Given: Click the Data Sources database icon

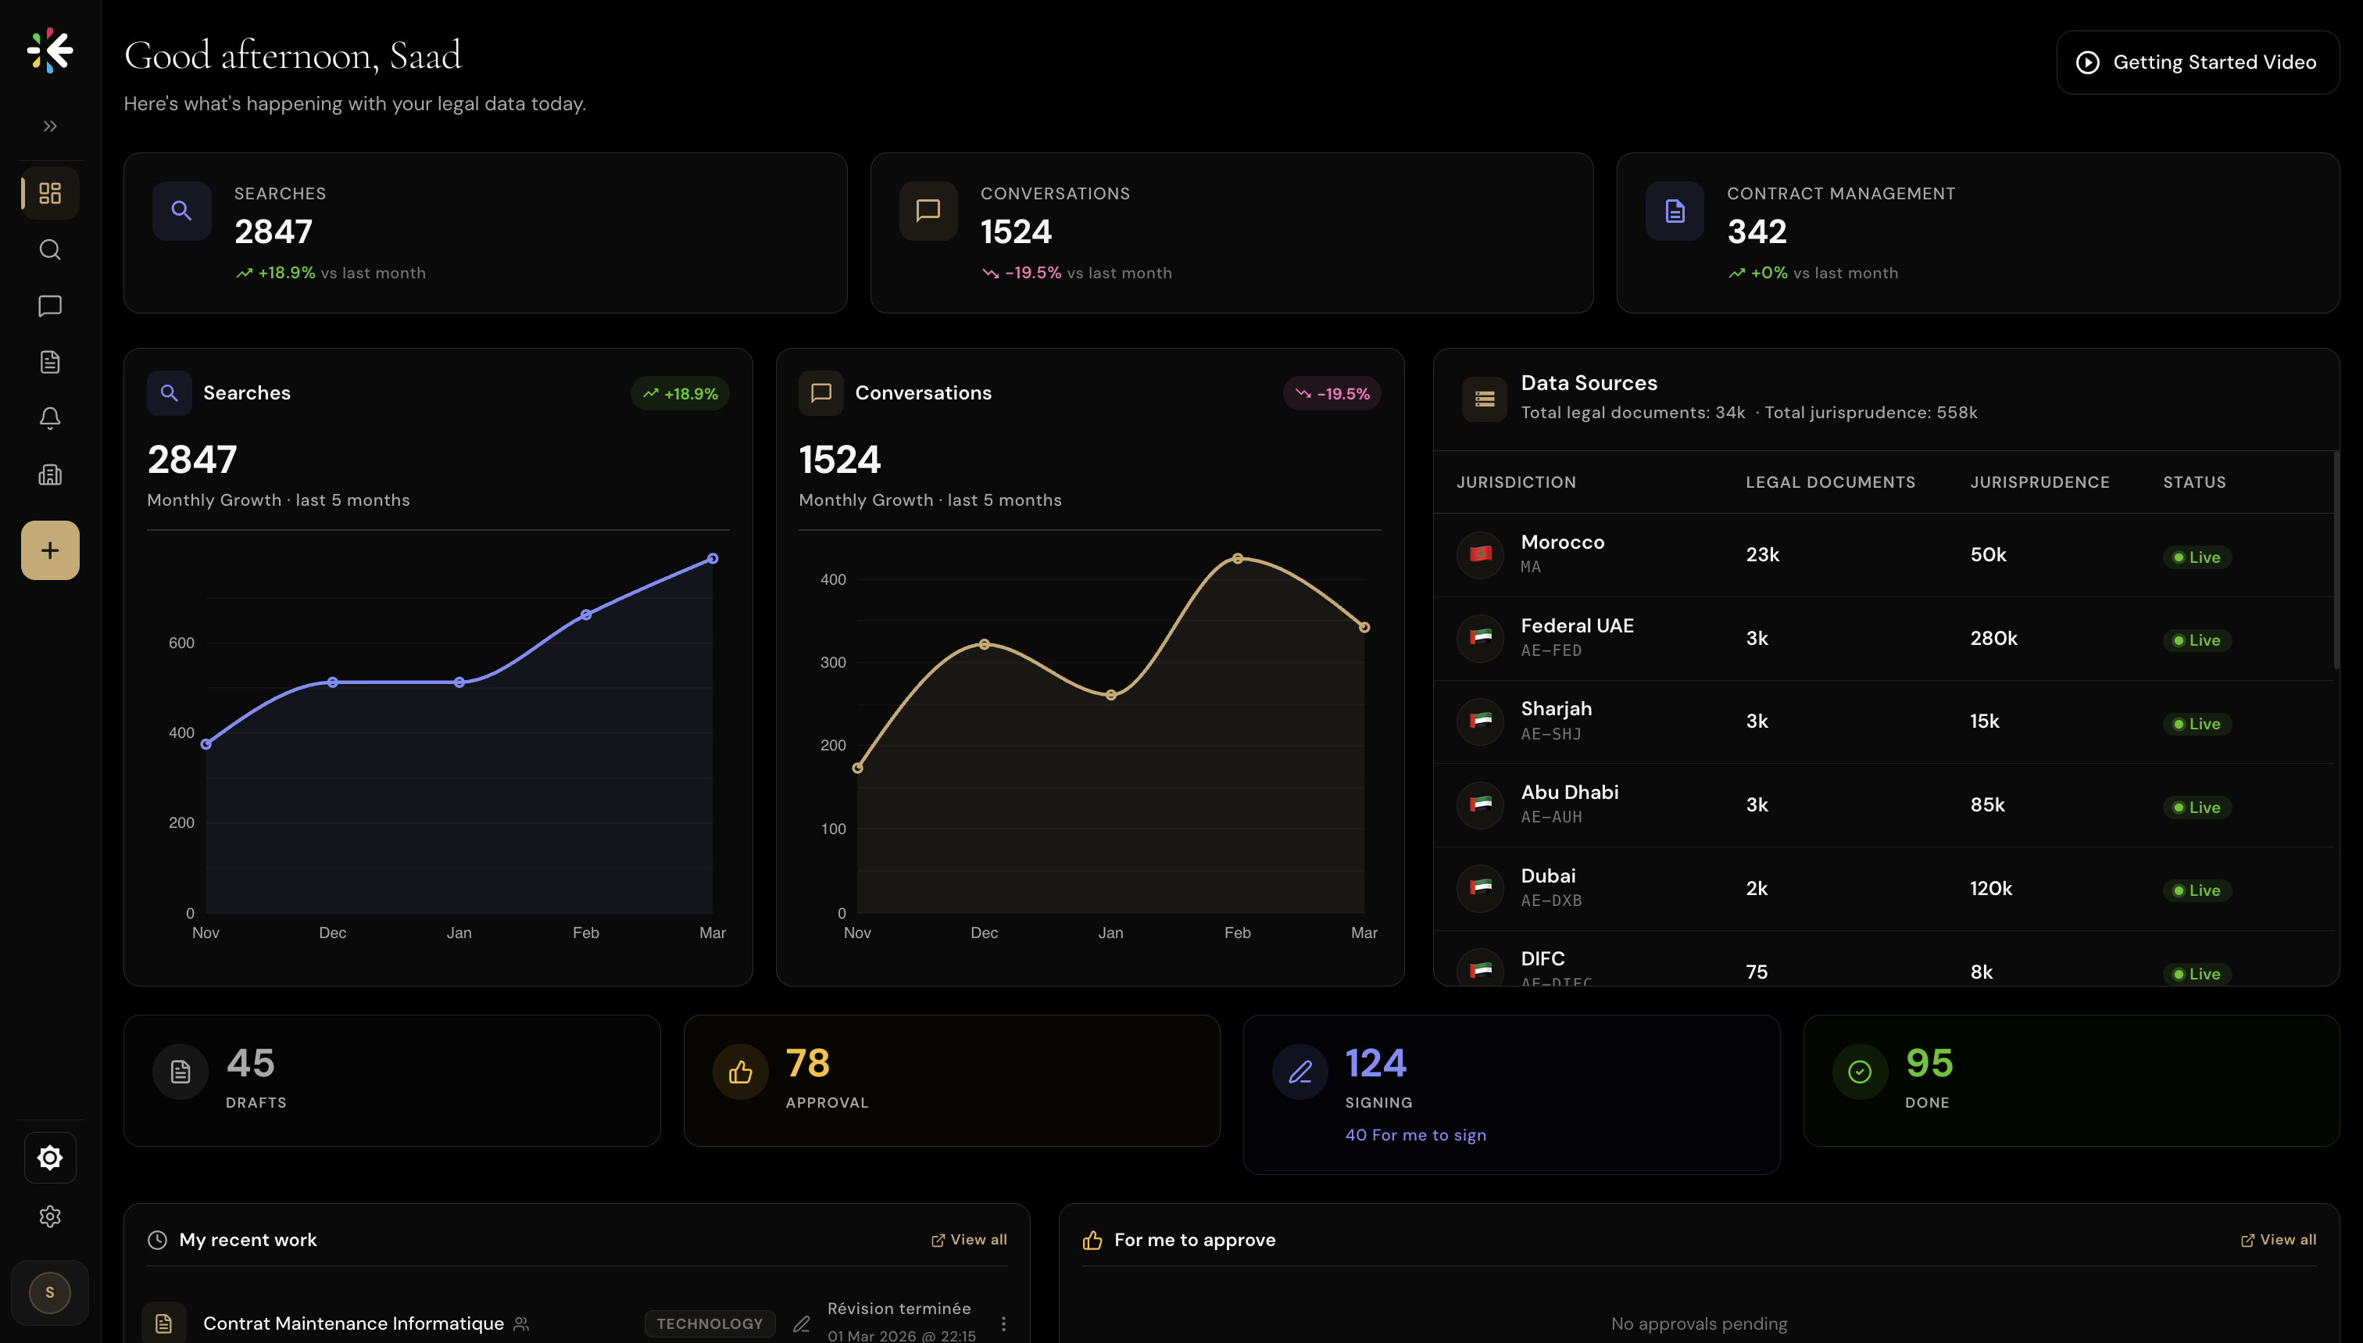Looking at the screenshot, I should (x=1485, y=399).
